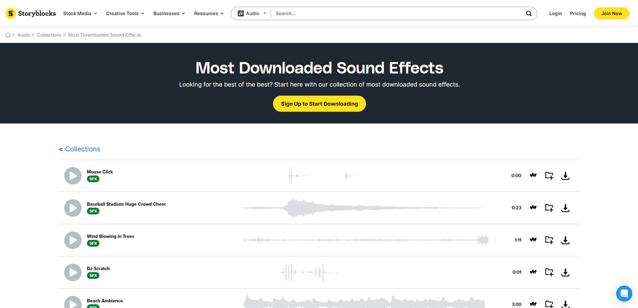The height and width of the screenshot is (308, 638).
Task: Open the Beach Ambience title
Action: point(105,301)
